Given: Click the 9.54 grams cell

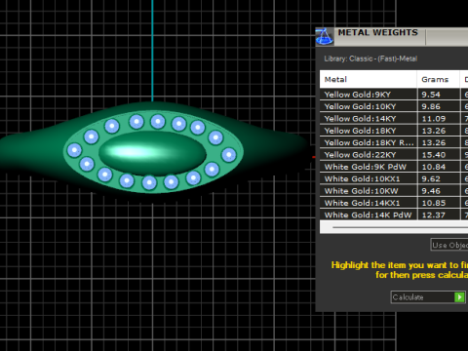Looking at the screenshot, I should click(x=438, y=95).
